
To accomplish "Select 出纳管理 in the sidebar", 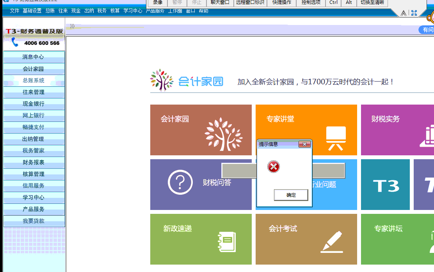I will [x=34, y=139].
